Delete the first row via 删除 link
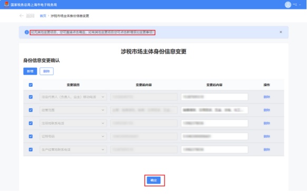 click(x=267, y=97)
